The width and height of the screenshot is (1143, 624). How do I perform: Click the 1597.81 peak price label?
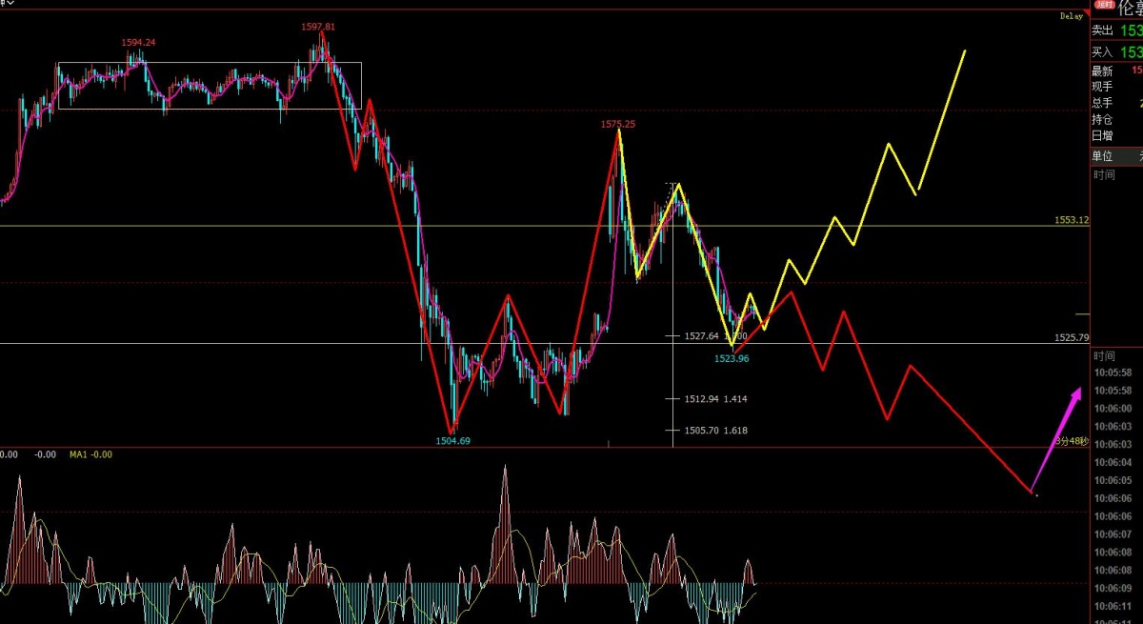pyautogui.click(x=319, y=27)
